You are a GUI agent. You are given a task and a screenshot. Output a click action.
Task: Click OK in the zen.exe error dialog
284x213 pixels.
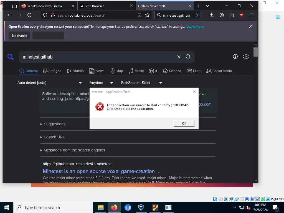pyautogui.click(x=184, y=123)
